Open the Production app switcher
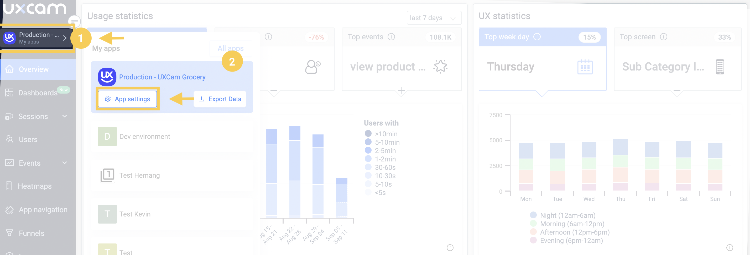 [x=36, y=38]
